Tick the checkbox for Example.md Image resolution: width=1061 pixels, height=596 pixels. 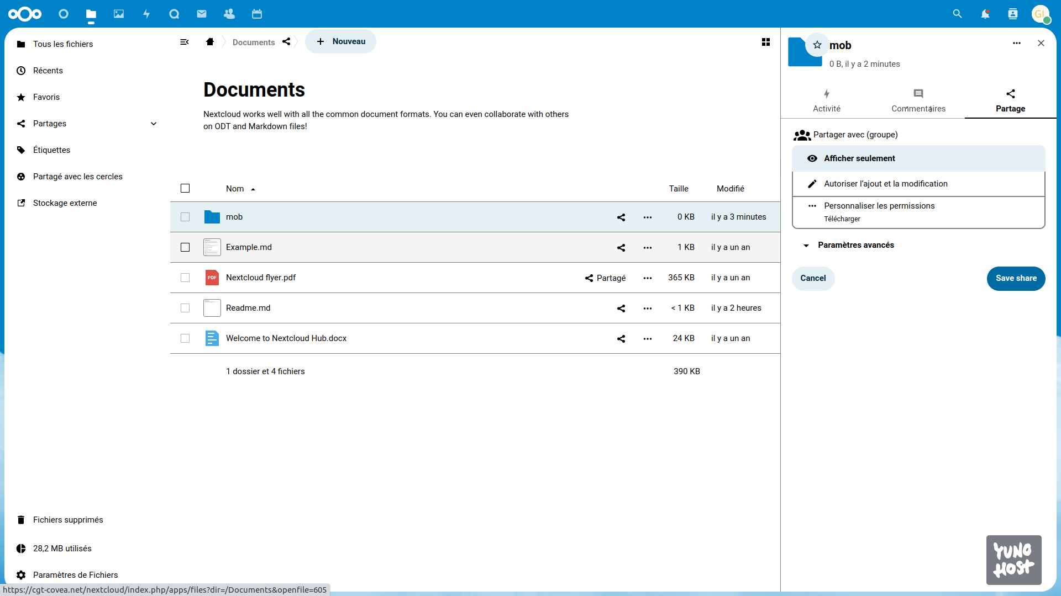[x=185, y=247]
